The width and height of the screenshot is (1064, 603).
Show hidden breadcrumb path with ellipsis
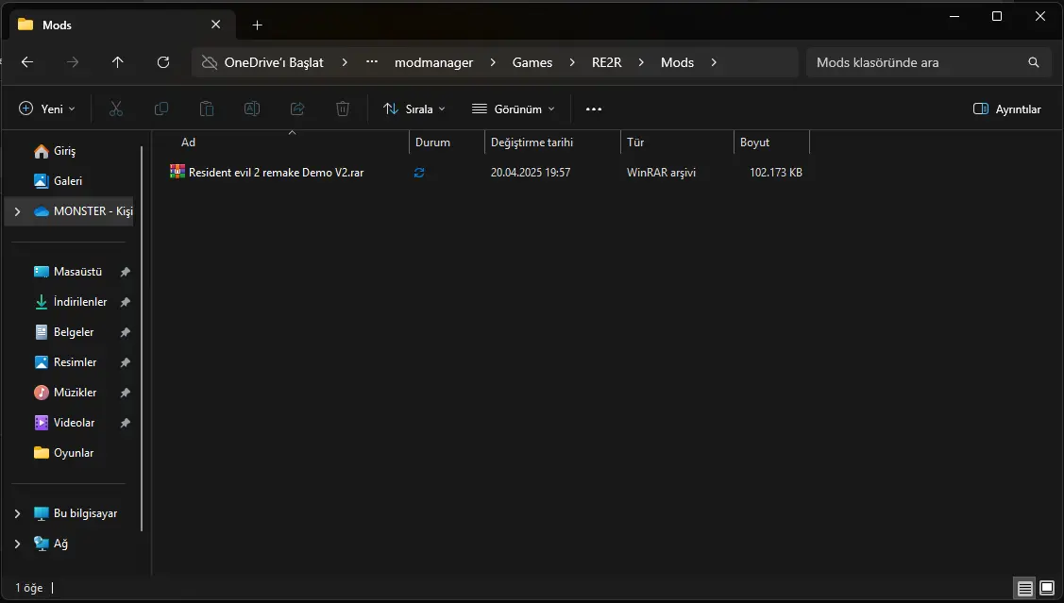coord(372,61)
